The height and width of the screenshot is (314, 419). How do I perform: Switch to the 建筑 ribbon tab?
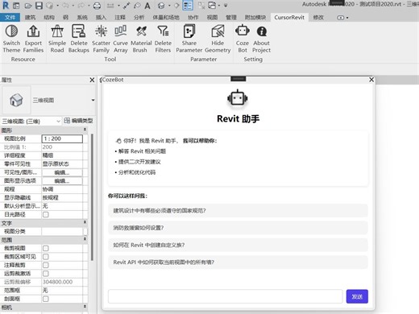[30, 18]
